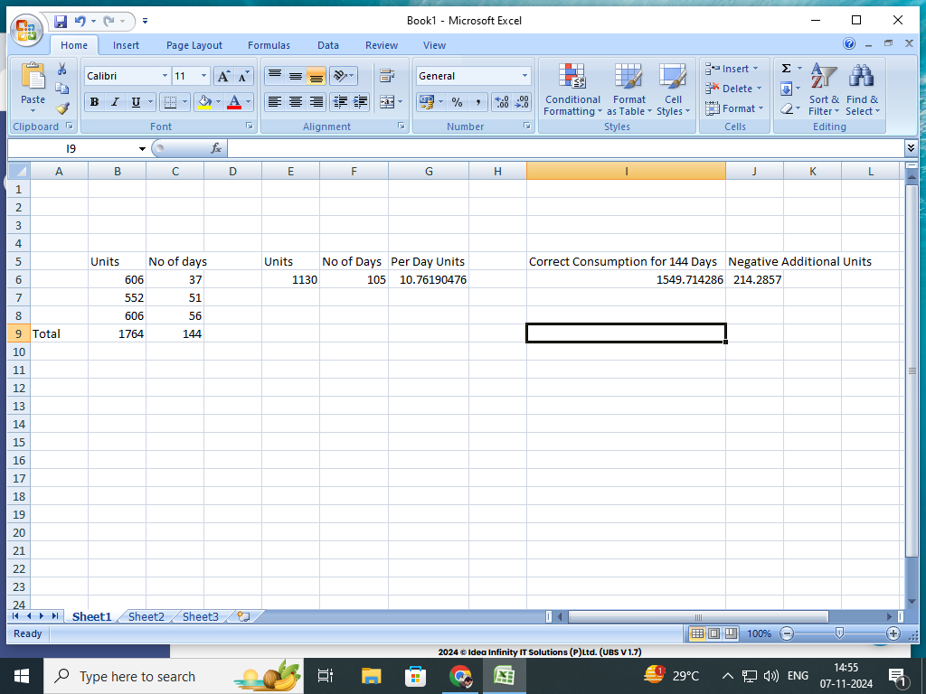Open the Office Button menu
This screenshot has width=926, height=694.
coord(25,30)
